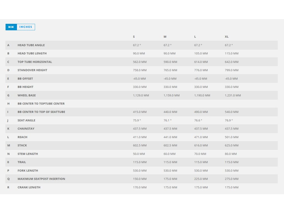Image resolution: width=284 pixels, height=213 pixels.
Task: Select the M size column header
Action: (165, 37)
